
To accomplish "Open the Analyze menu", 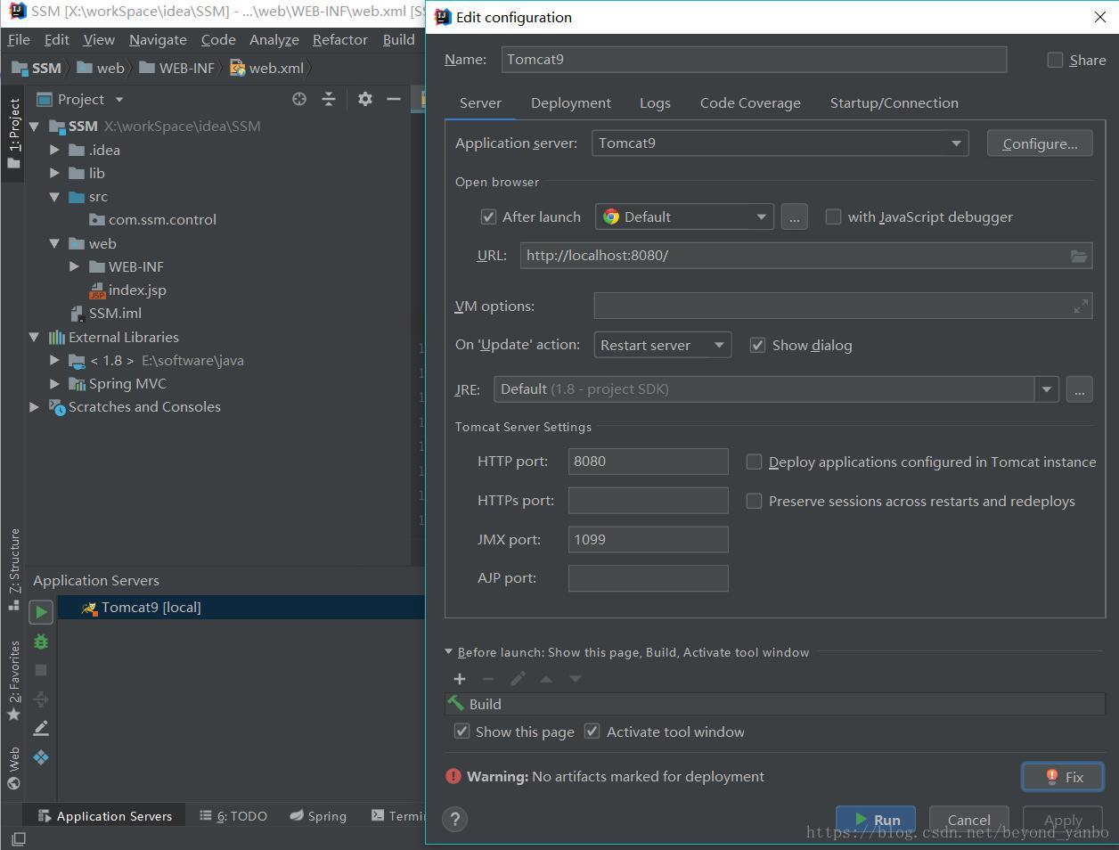I will pos(274,39).
